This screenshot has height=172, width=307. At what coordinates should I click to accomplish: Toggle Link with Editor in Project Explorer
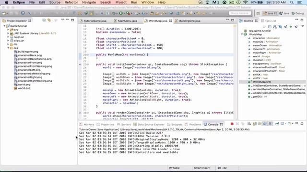tap(49, 20)
